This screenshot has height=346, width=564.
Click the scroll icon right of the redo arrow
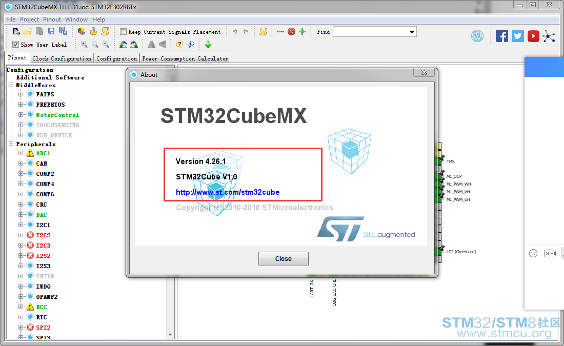click(x=264, y=32)
